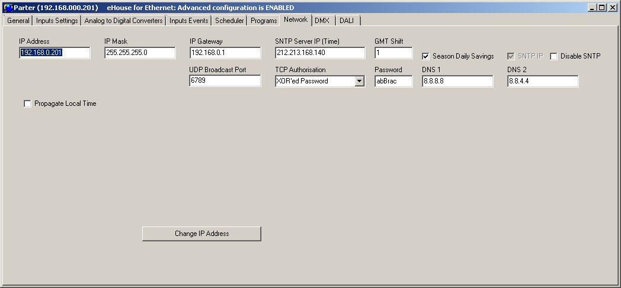
Task: Select the Network tab
Action: 296,20
